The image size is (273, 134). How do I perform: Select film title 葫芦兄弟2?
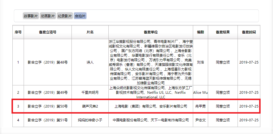point(90,106)
